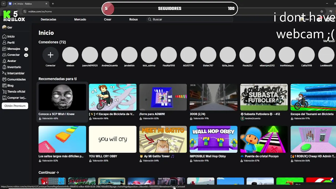Image resolution: width=336 pixels, height=189 pixels.
Task: Click the Conexiones (72) heading
Action: point(52,42)
